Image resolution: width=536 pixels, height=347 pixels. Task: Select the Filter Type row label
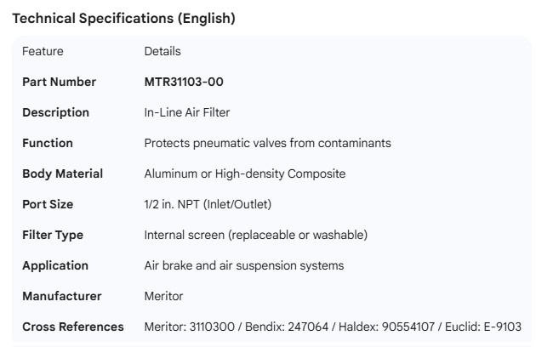point(53,235)
